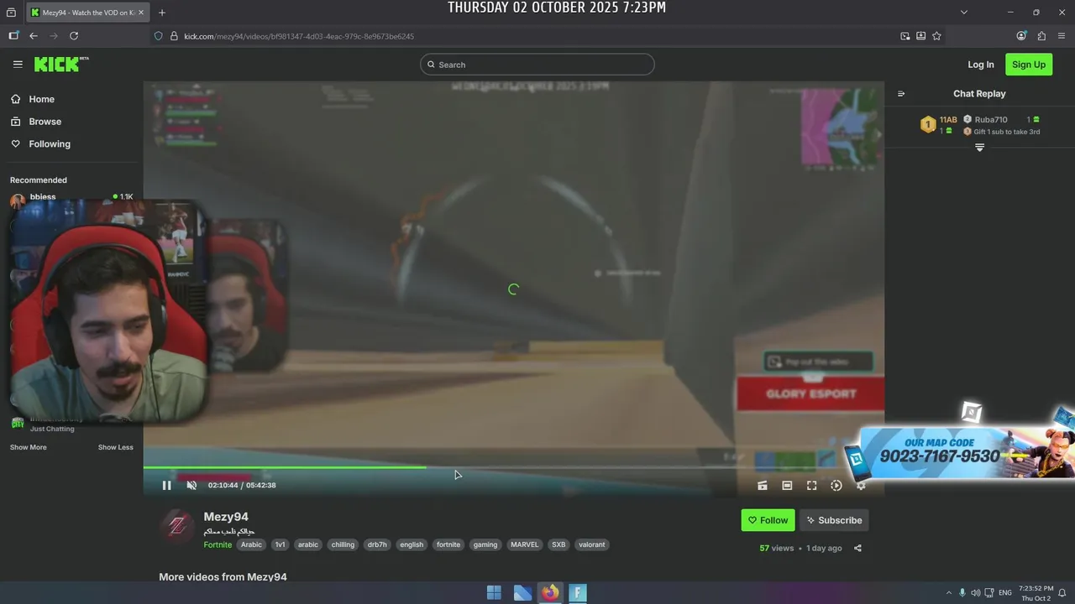Viewport: 1075px width, 604px height.
Task: Collapse the Chat Replay panel
Action: (x=901, y=94)
